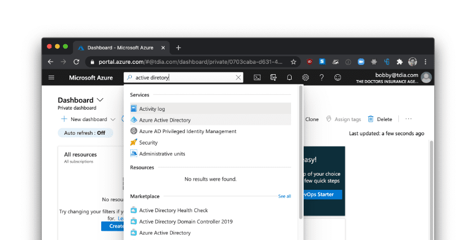Click the Azure Active Directory service icon
Screen dimensions: 476x240
click(x=133, y=120)
